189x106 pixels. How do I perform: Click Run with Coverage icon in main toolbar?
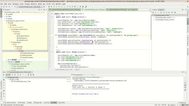click(51, 7)
